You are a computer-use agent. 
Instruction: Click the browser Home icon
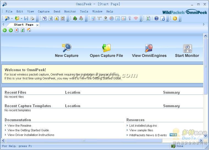pyautogui.click(x=29, y=30)
